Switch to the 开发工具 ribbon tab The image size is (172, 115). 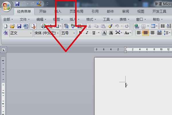(x=159, y=11)
